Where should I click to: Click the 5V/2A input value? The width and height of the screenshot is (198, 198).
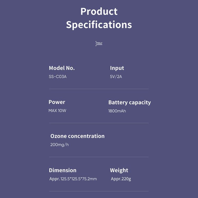point(116,77)
